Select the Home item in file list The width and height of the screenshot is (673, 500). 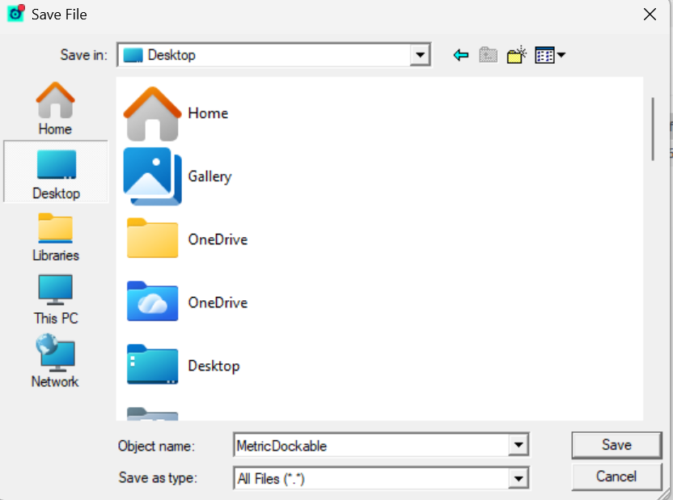pyautogui.click(x=207, y=113)
